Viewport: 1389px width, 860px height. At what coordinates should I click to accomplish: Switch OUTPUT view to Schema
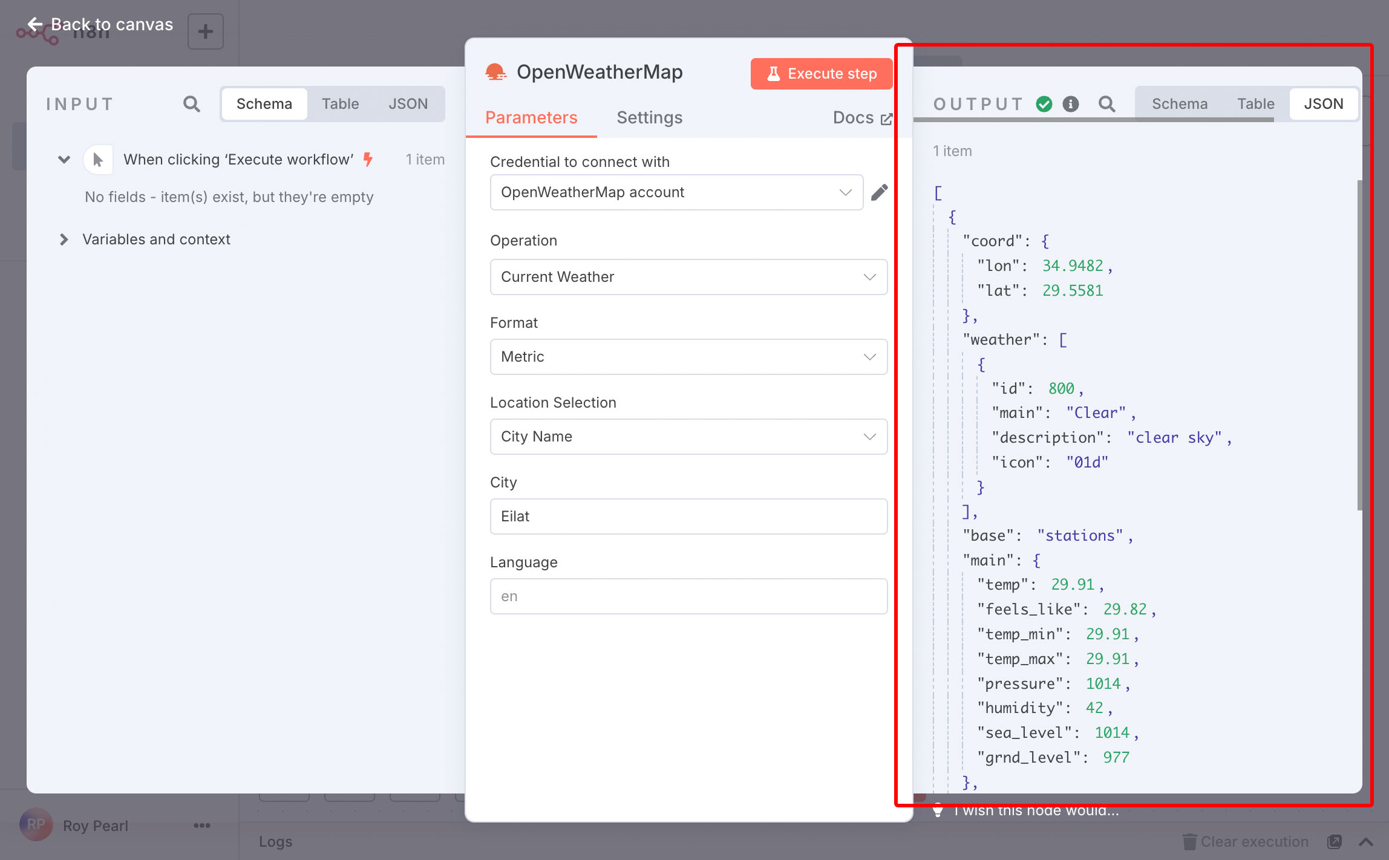point(1179,104)
